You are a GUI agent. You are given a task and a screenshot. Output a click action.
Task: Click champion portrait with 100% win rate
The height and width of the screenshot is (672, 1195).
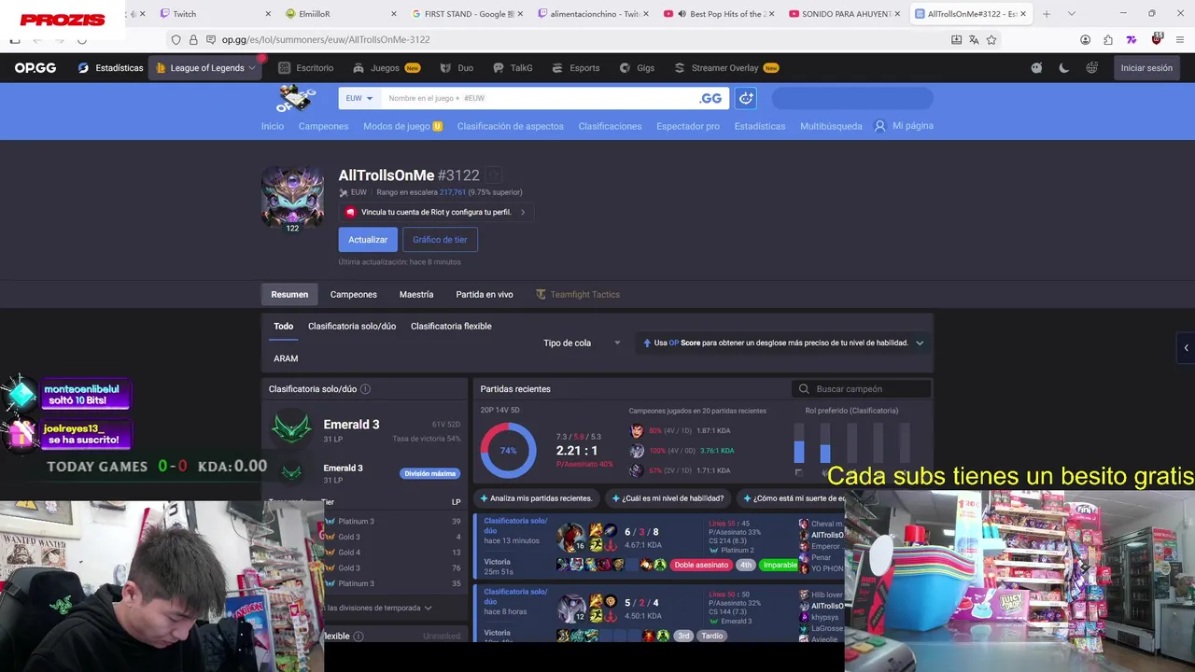click(637, 451)
